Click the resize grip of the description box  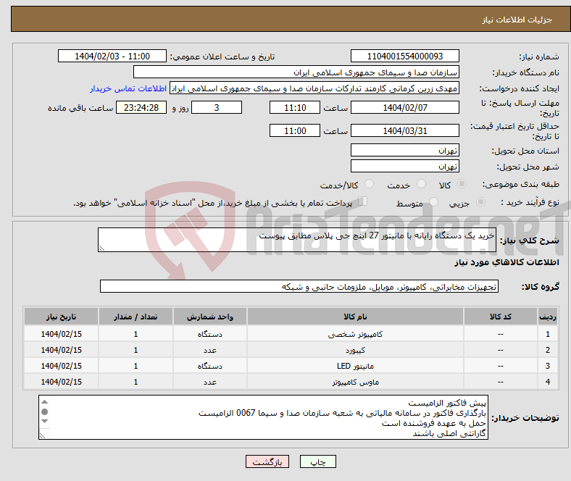(x=101, y=248)
